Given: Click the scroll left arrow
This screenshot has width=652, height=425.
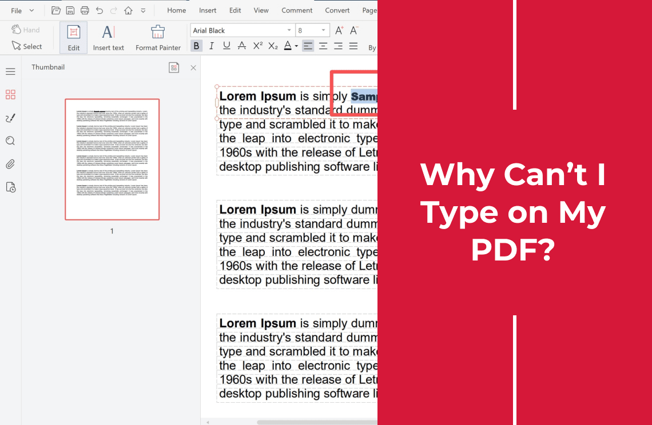Looking at the screenshot, I should pyautogui.click(x=208, y=422).
